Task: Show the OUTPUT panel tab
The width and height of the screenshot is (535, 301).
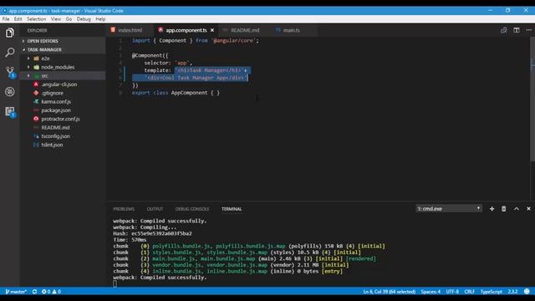Action: [x=155, y=209]
